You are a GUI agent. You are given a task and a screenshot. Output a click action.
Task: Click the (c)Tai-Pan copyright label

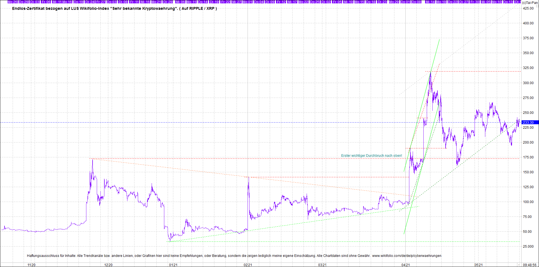[x=530, y=3]
